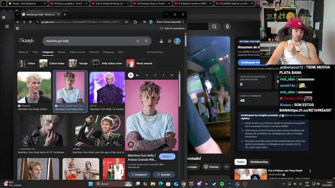Close the image preview panel
The height and width of the screenshot is (188, 335).
click(x=172, y=75)
